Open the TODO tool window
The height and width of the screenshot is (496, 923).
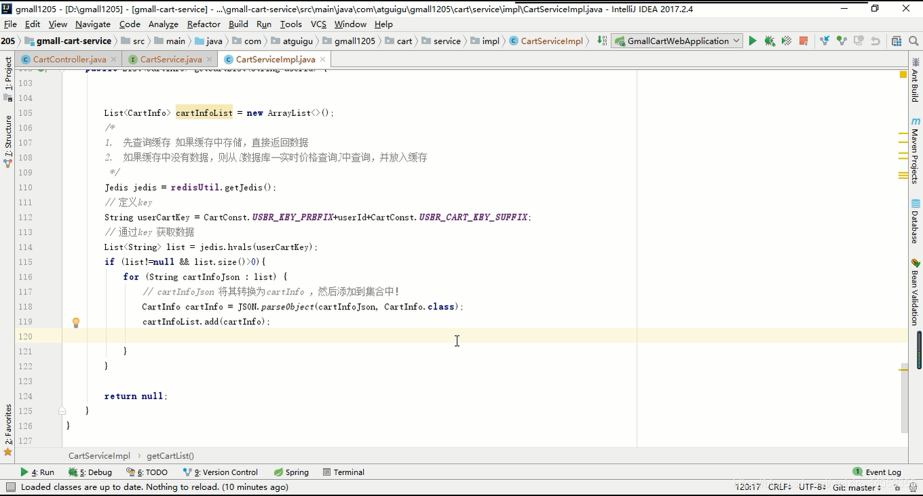click(147, 472)
